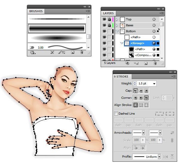Click the Layers panel scrollbar thumb
The width and height of the screenshot is (178, 165).
tap(162, 24)
